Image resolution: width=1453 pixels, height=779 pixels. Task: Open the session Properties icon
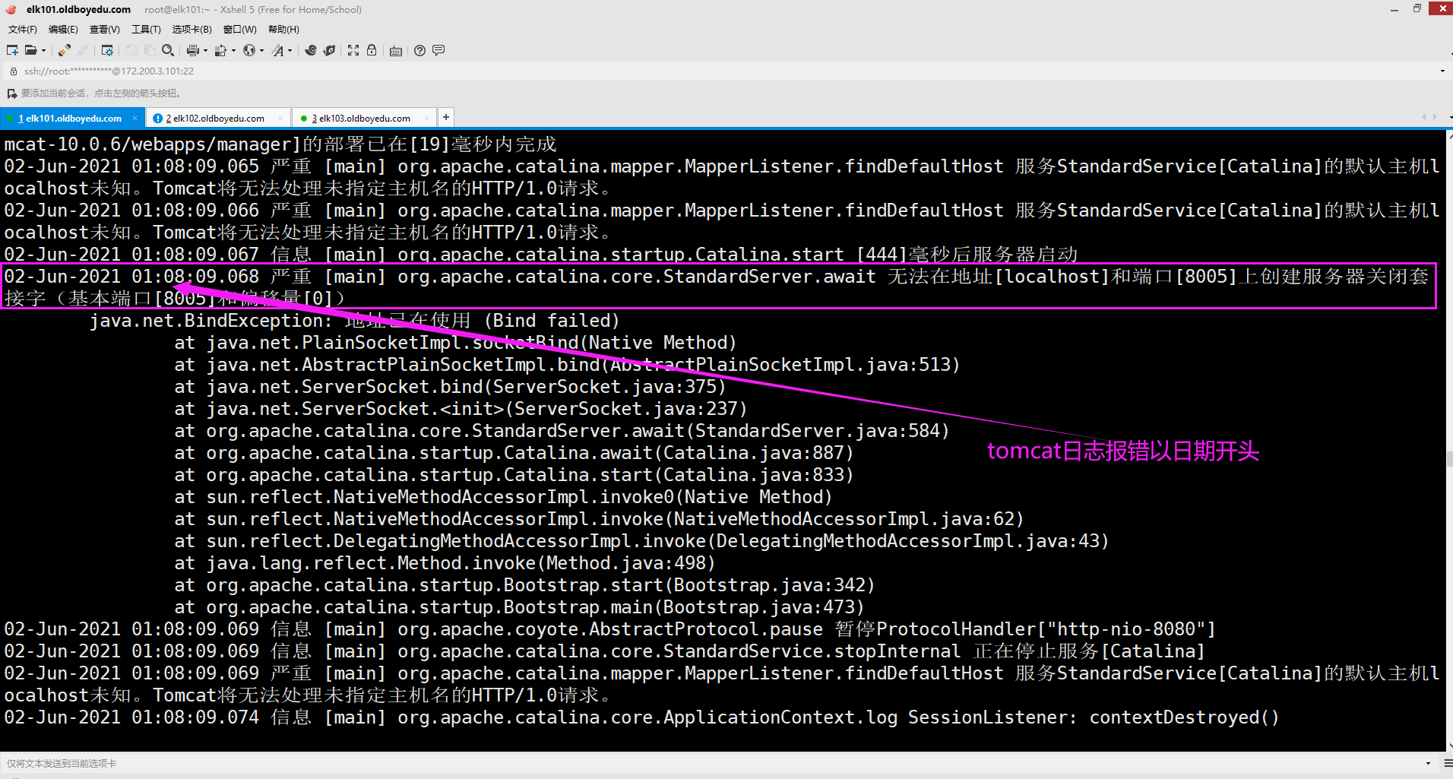click(x=107, y=50)
